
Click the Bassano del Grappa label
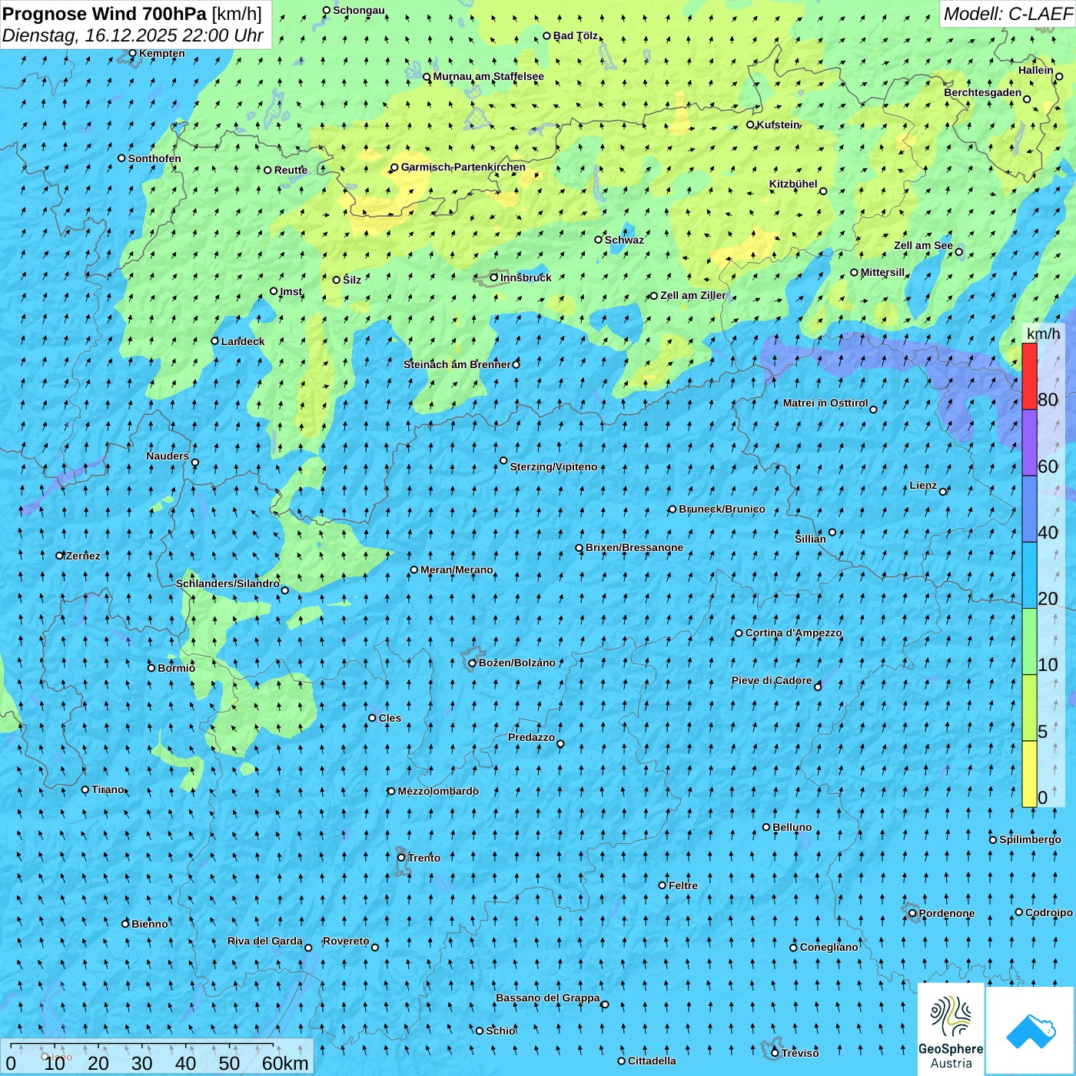[x=547, y=998]
